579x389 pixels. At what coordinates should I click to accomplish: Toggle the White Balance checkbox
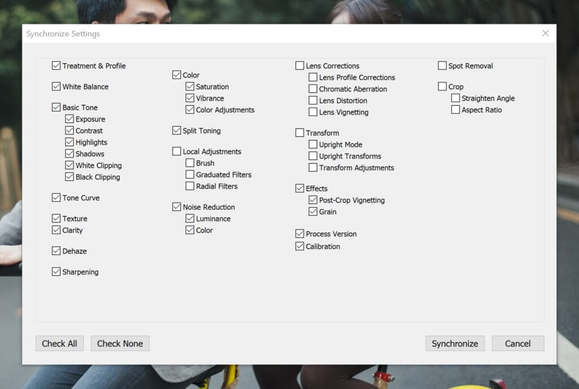[x=56, y=87]
